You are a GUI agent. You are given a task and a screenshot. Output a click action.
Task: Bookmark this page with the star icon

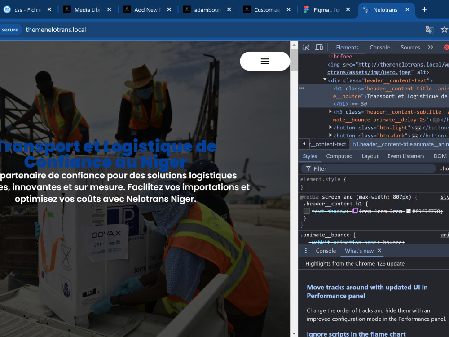[x=444, y=30]
